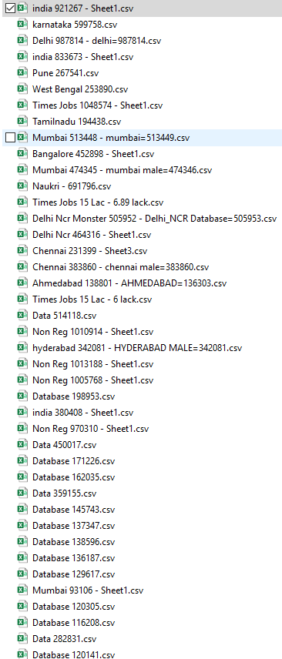Viewport: 282px width, 659px height.
Task: Select Mumbai 93106 - Sheet1.csv
Action: (x=88, y=590)
